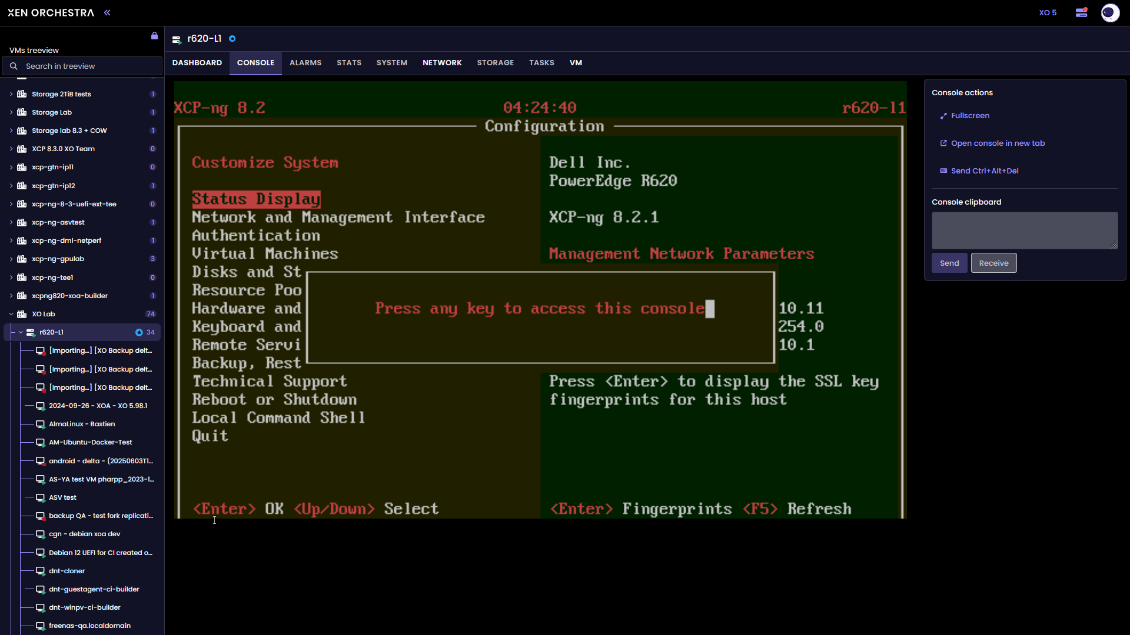Viewport: 1130px width, 635px height.
Task: Click the r620-L1 host title text
Action: 204,39
